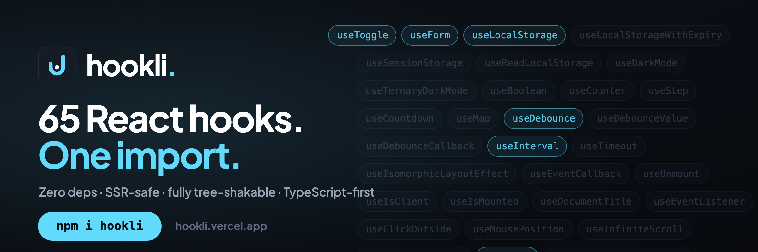The width and height of the screenshot is (758, 252).
Task: Click the useDocumentTitle pill
Action: pyautogui.click(x=586, y=202)
